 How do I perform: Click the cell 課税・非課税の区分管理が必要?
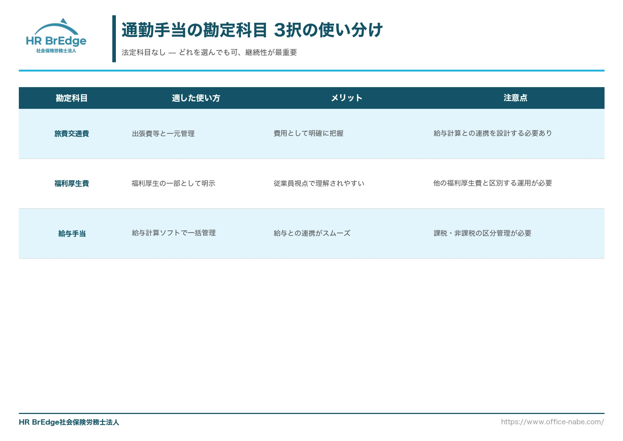(482, 233)
